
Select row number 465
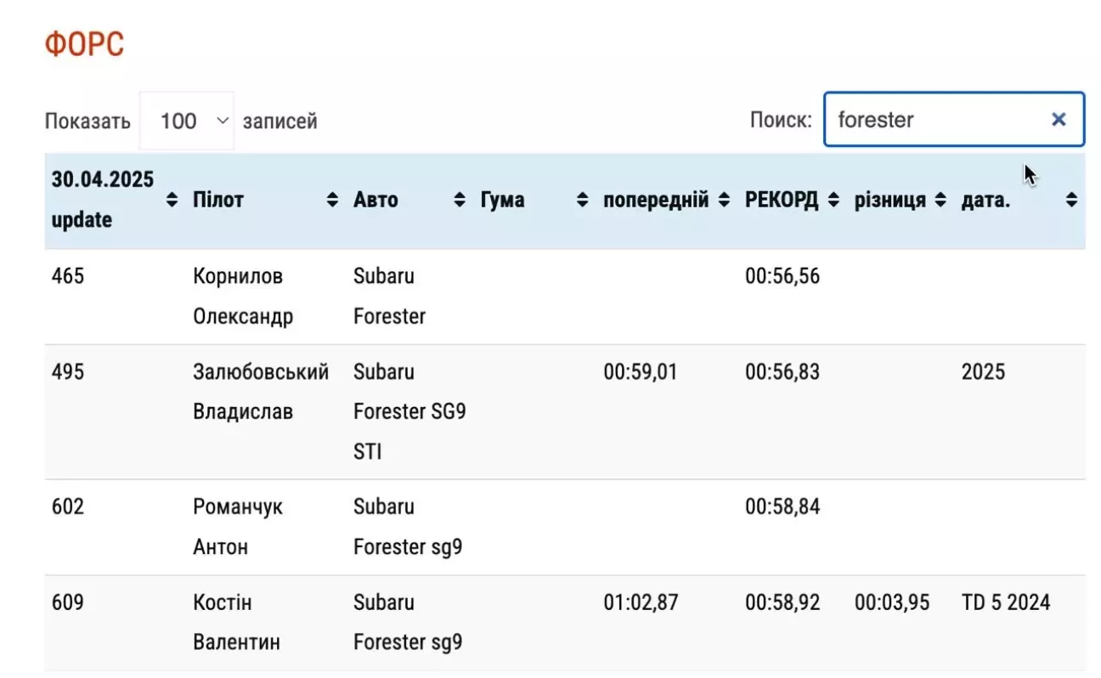[68, 276]
